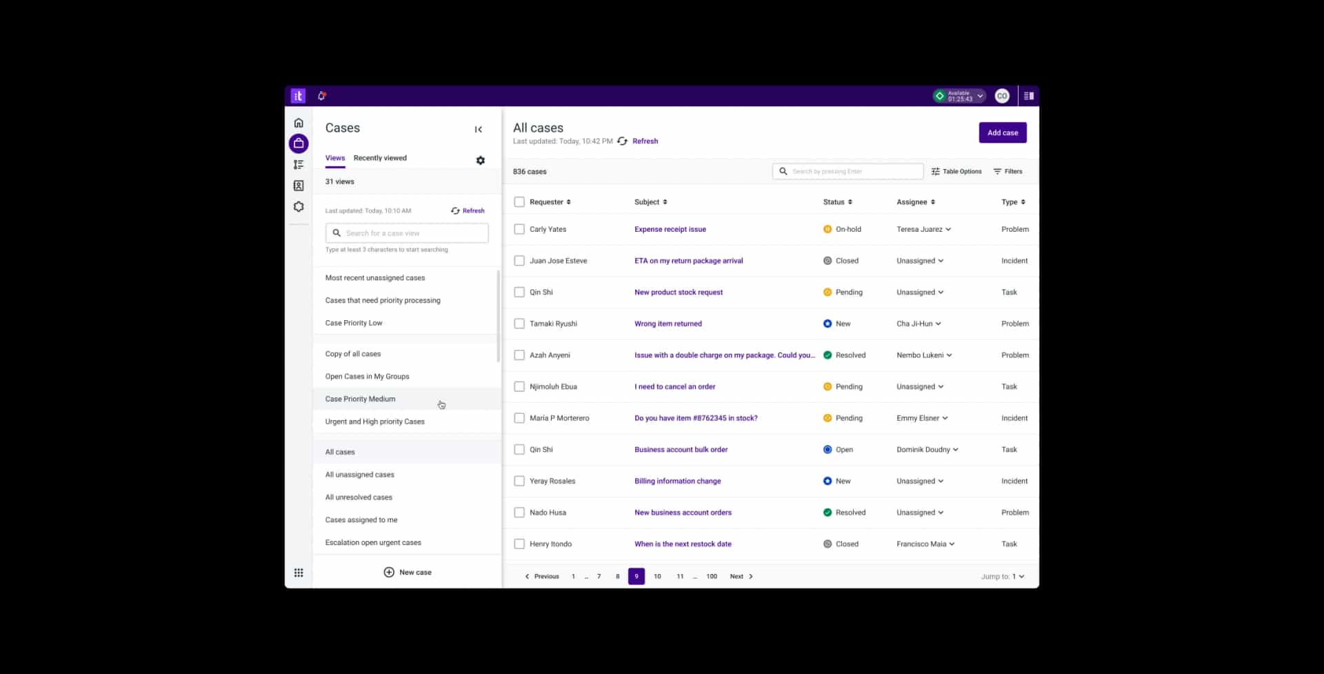Image resolution: width=1324 pixels, height=674 pixels.
Task: Open the Home icon in left sidebar
Action: (299, 123)
